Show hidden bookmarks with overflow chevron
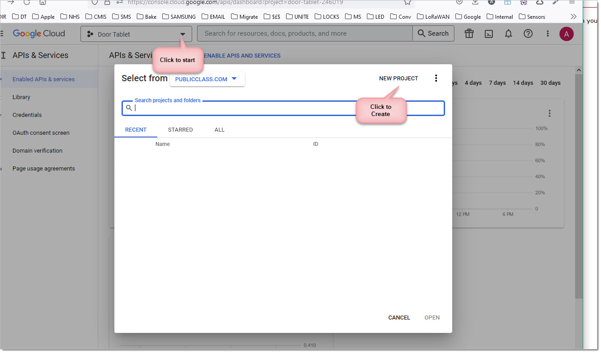Viewport: 601px width, 353px height. click(x=574, y=17)
